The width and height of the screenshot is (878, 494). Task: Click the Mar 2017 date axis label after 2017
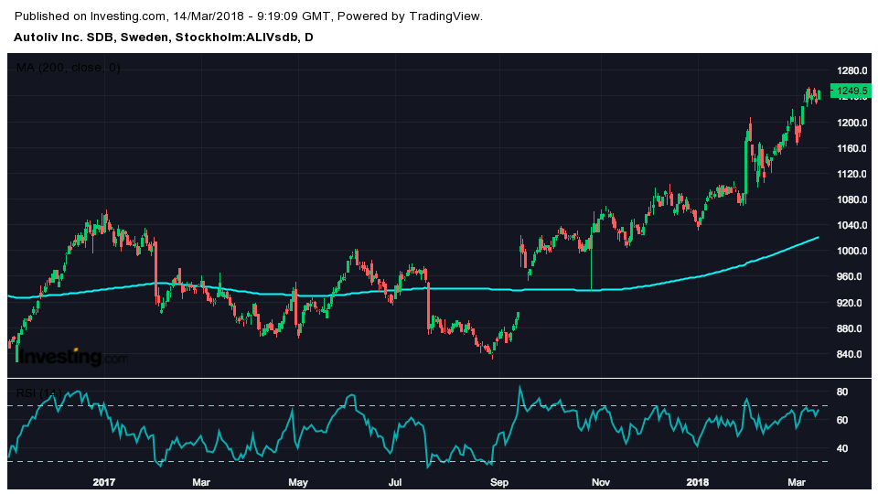pos(201,482)
